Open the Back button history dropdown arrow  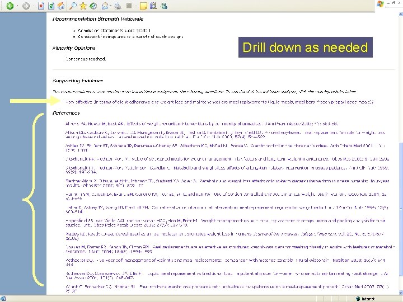click(x=17, y=6)
